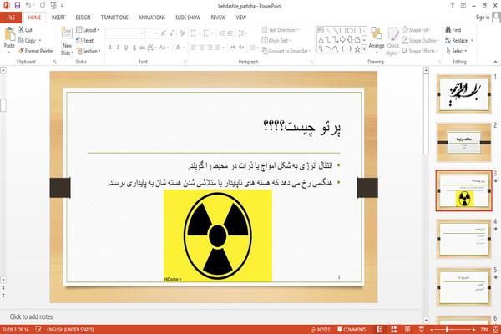Click the Find binoculars command
Screen dimensions: 501x334
453,30
